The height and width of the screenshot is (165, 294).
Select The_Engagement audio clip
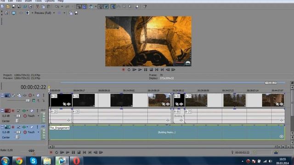(167, 132)
